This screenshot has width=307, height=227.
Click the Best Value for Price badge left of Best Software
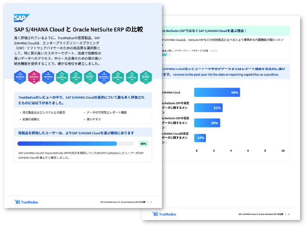click(x=90, y=77)
